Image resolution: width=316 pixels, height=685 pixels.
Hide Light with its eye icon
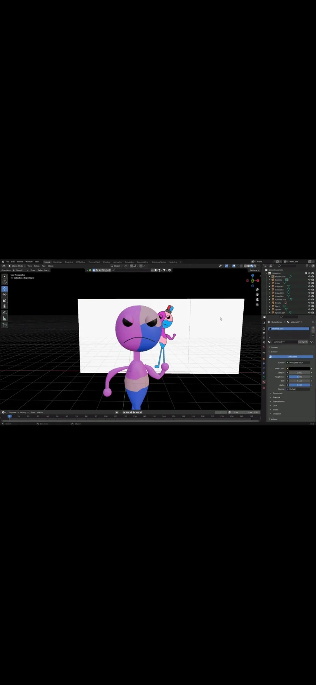(309, 306)
